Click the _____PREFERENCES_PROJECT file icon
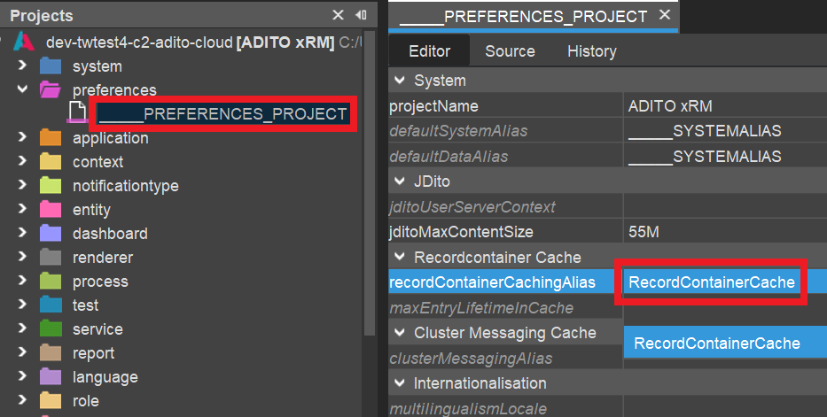The height and width of the screenshot is (417, 827). [79, 113]
